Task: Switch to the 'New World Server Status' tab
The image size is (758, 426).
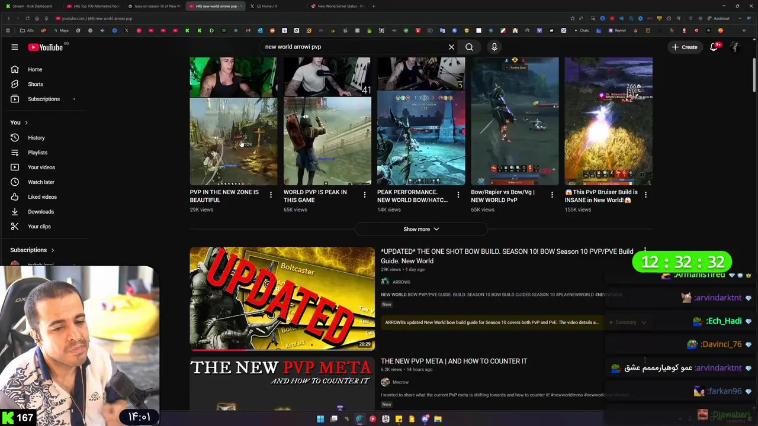Action: [x=338, y=6]
